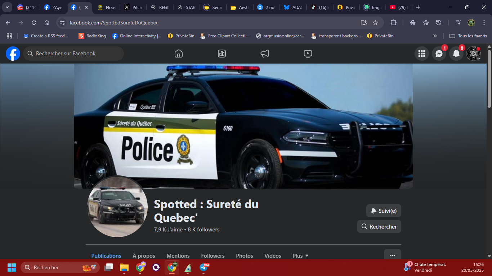Open the notifications bell with 8 alerts
Image resolution: width=492 pixels, height=276 pixels.
point(456,54)
